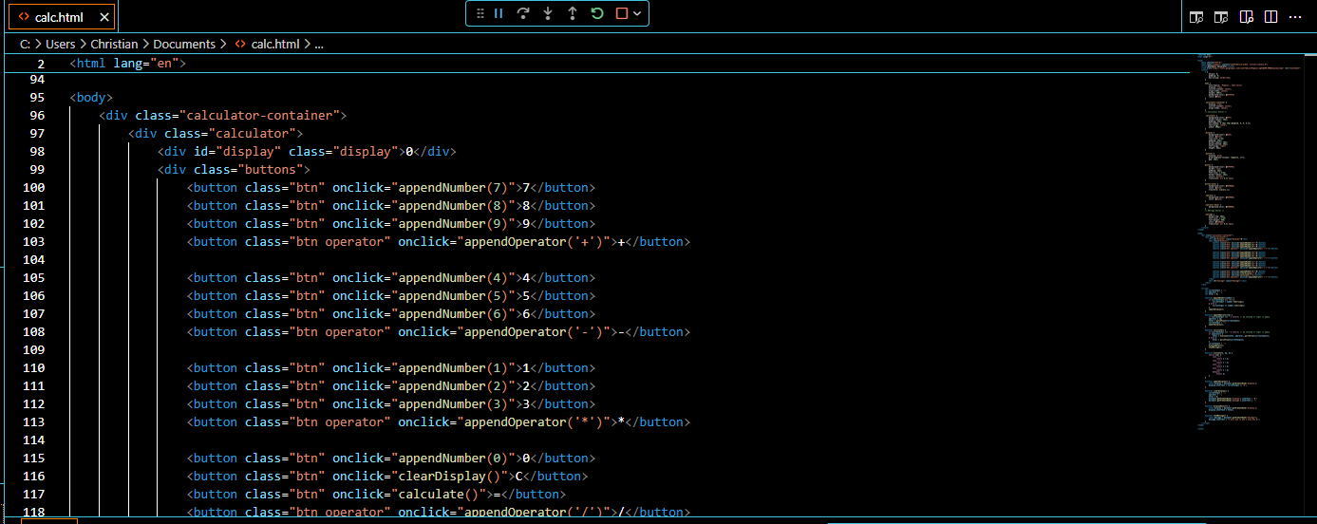The width and height of the screenshot is (1317, 524).
Task: Open the Christian breadcrumb segment
Action: pos(114,44)
